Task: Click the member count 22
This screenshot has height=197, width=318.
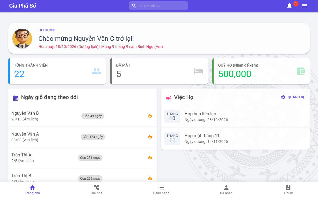Action: point(19,74)
